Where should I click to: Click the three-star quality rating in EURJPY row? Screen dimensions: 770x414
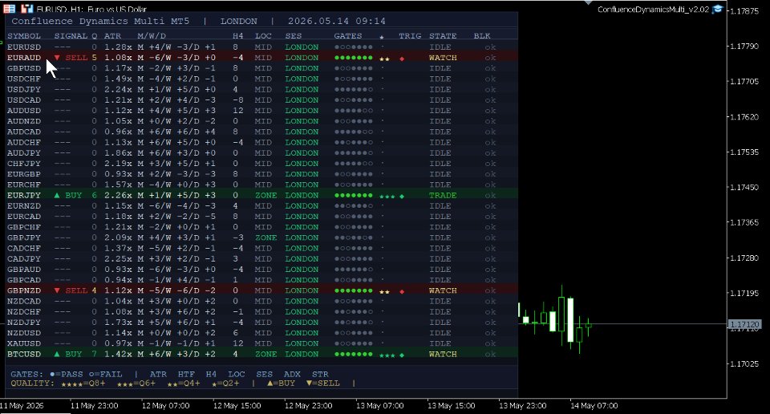387,197
